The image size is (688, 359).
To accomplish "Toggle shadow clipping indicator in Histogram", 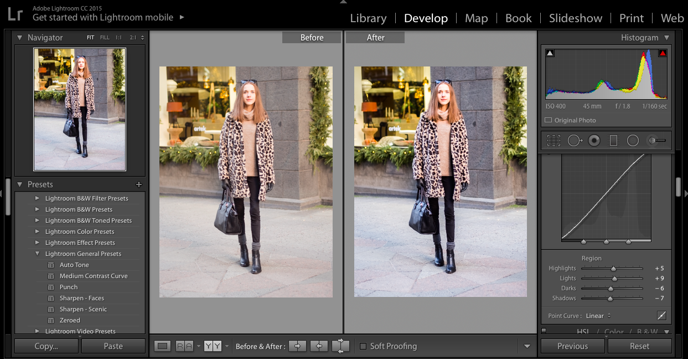I will point(550,53).
